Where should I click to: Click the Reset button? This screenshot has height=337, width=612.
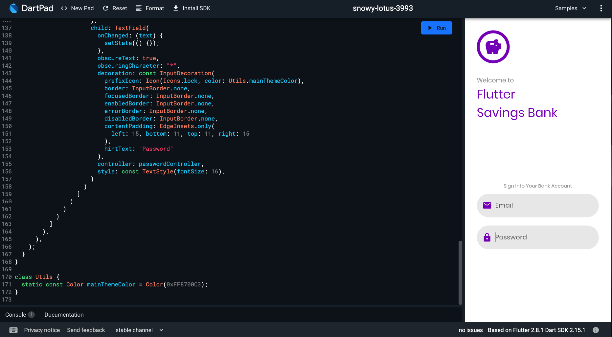click(115, 8)
